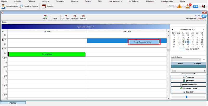Click Inserir Paciente toolbar button
The height and width of the screenshot is (106, 208).
point(9,6)
